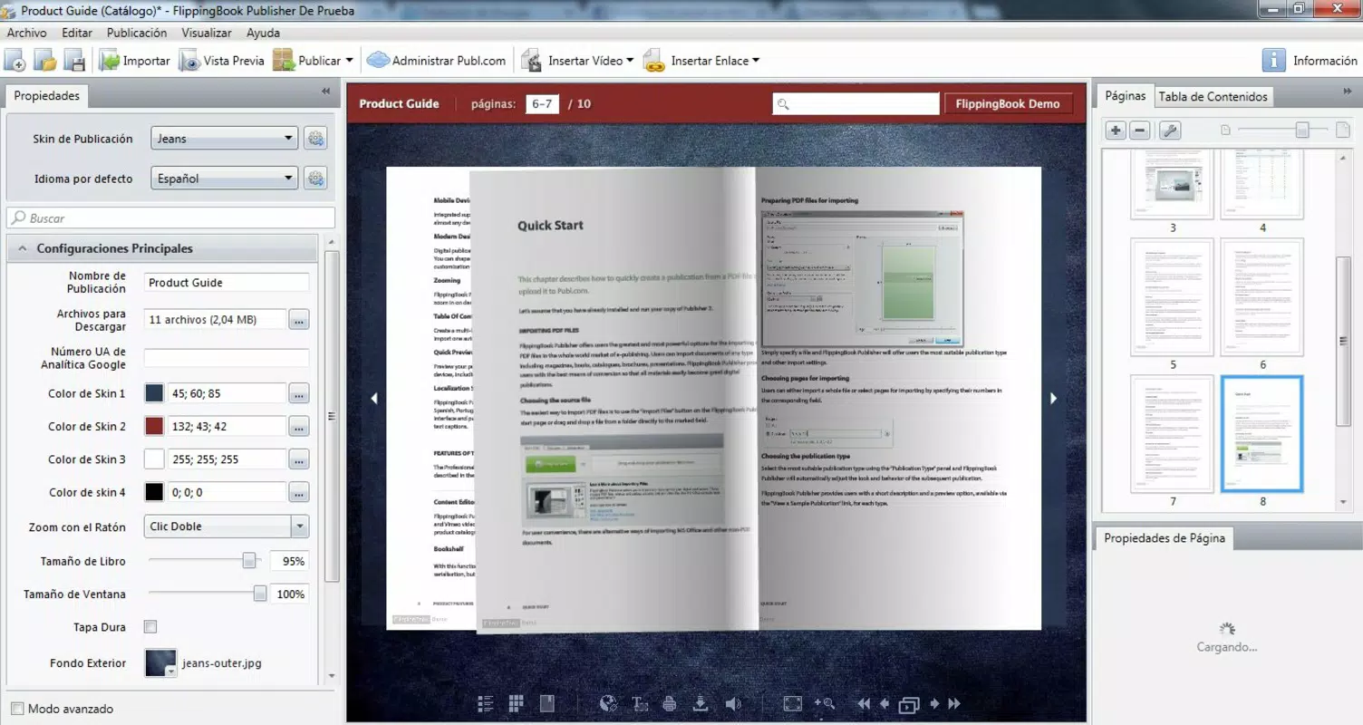Click the new publication icon in toolbar
This screenshot has width=1363, height=725.
click(14, 61)
